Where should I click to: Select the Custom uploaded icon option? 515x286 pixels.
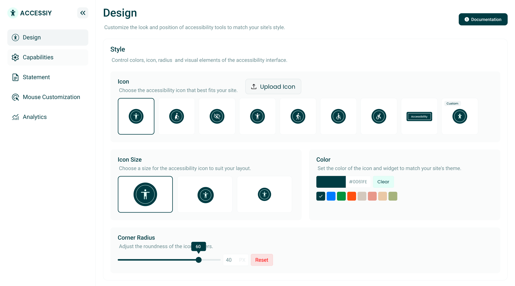(460, 116)
